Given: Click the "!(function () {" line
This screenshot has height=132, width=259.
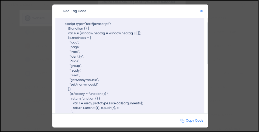Looking at the screenshot, I should click(x=78, y=28).
